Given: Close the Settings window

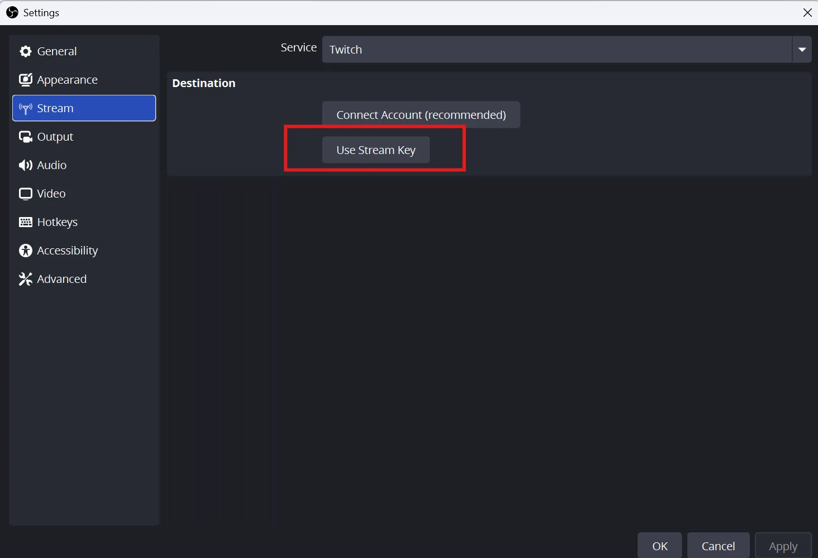Looking at the screenshot, I should click(807, 12).
